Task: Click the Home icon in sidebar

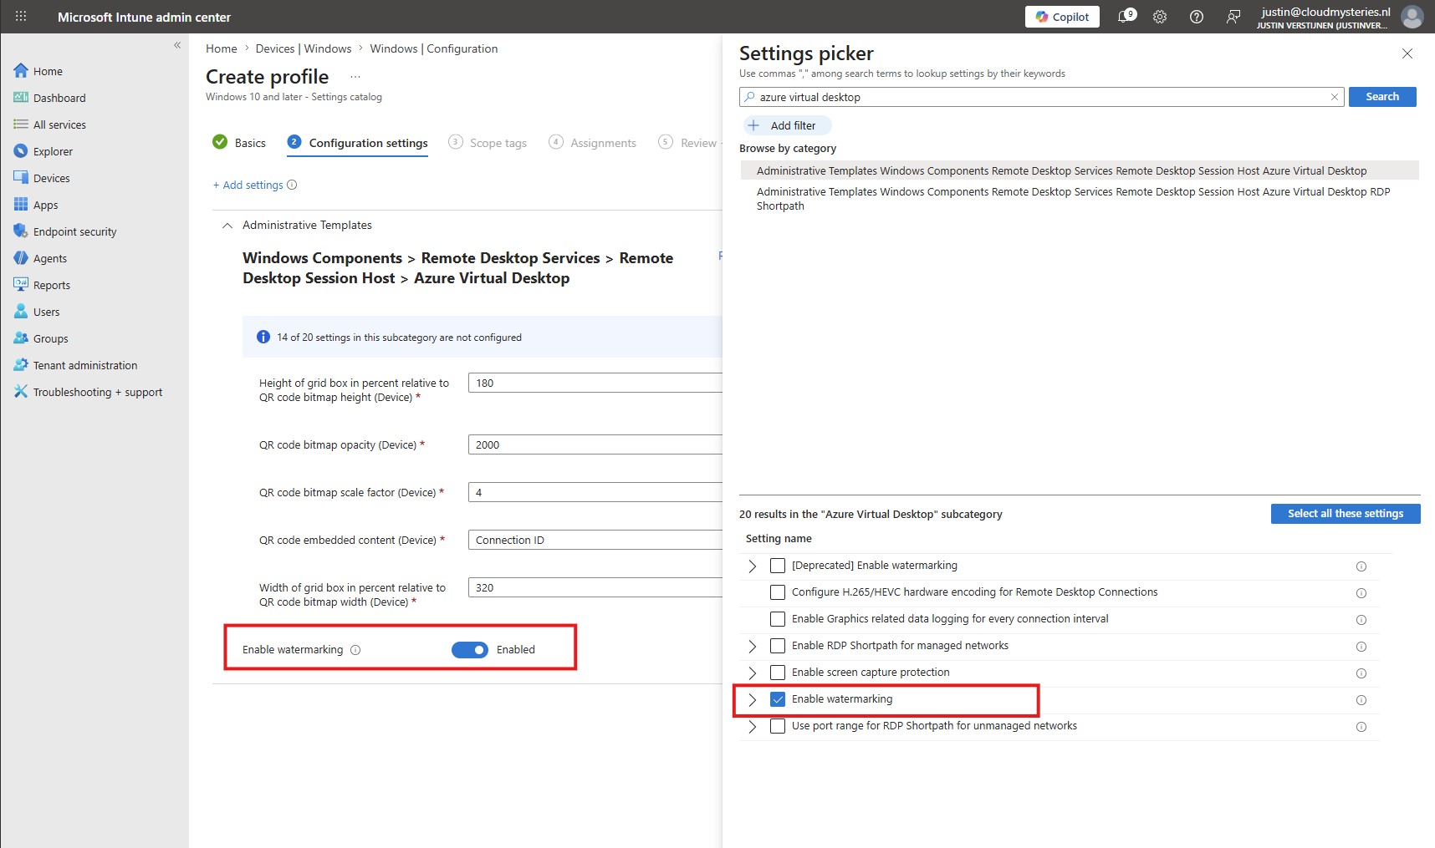Action: point(21,71)
